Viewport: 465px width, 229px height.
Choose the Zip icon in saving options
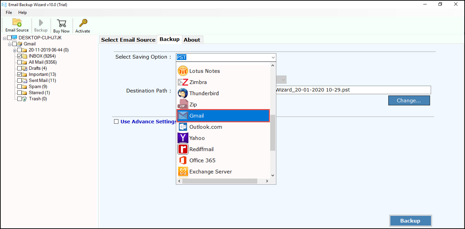click(183, 104)
